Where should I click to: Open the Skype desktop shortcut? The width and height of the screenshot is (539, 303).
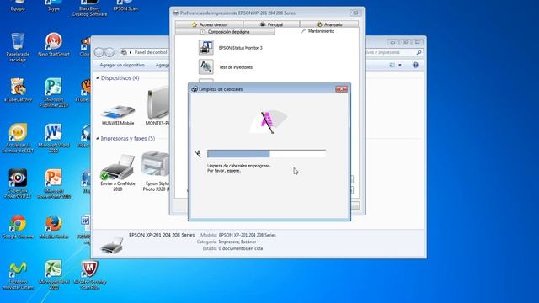54,6
